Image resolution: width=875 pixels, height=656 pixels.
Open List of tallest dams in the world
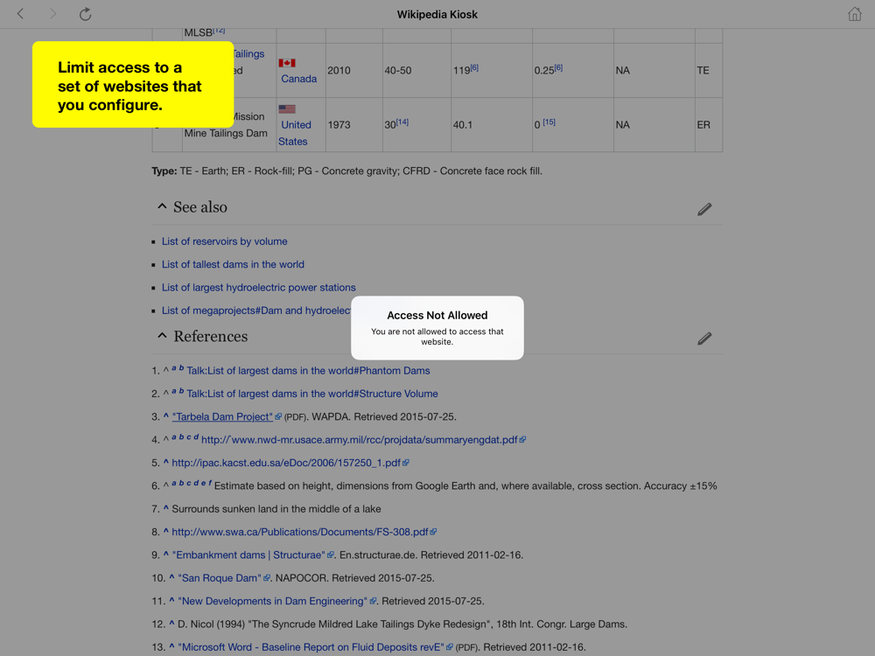click(x=233, y=264)
